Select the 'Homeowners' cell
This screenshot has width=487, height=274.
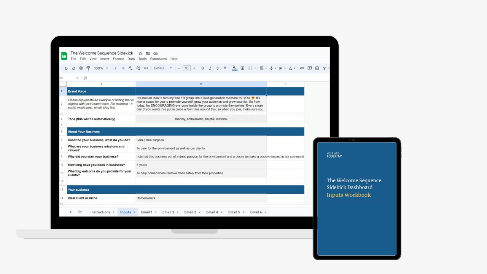tap(201, 198)
